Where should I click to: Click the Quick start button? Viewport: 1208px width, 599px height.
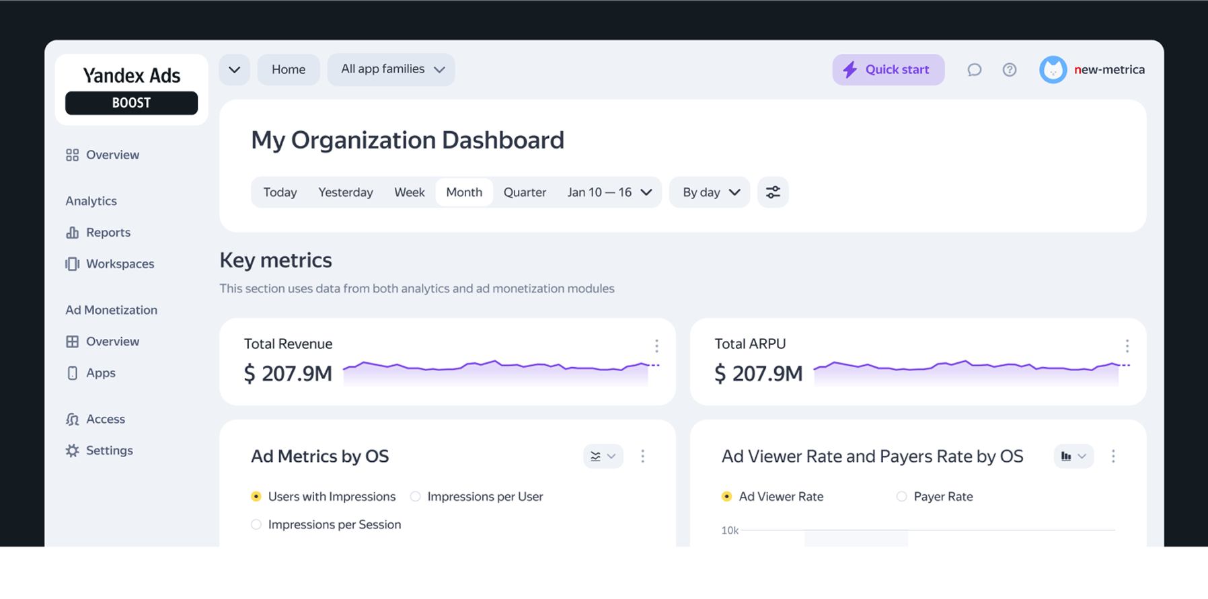889,70
